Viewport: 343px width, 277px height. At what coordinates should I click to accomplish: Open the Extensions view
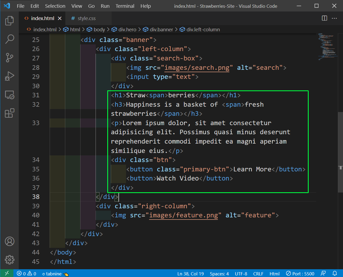(9, 113)
